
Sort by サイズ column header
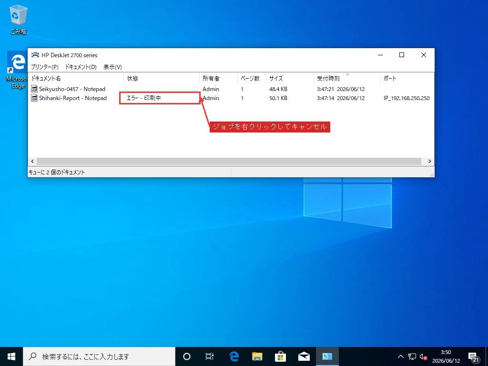coord(290,79)
